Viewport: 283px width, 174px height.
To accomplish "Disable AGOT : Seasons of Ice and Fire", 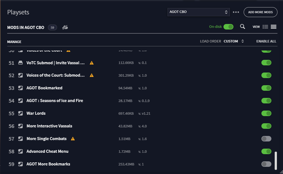I will [266, 100].
